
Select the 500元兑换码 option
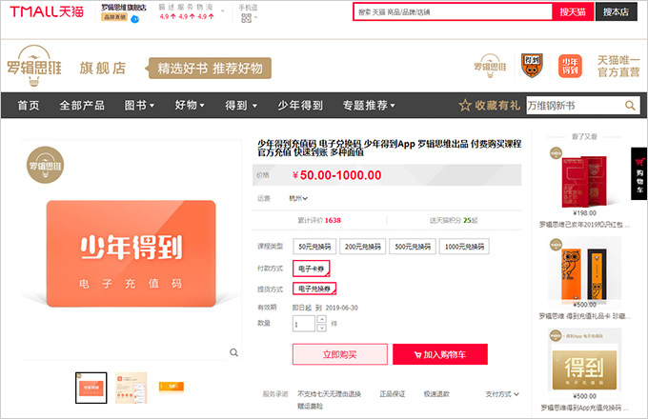click(413, 247)
